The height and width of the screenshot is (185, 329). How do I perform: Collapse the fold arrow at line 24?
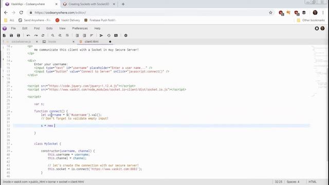pyautogui.click(x=11, y=97)
